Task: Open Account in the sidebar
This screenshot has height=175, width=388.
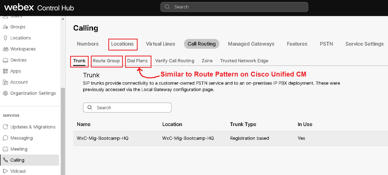Action: click(x=19, y=82)
